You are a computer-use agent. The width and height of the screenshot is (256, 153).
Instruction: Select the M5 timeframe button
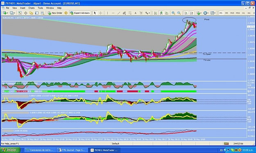tap(227, 13)
